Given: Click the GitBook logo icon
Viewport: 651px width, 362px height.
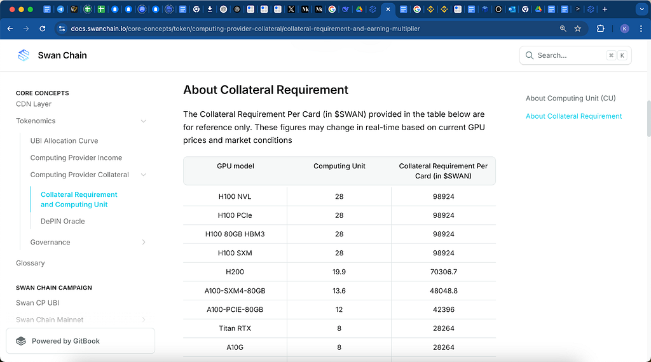Looking at the screenshot, I should point(21,341).
